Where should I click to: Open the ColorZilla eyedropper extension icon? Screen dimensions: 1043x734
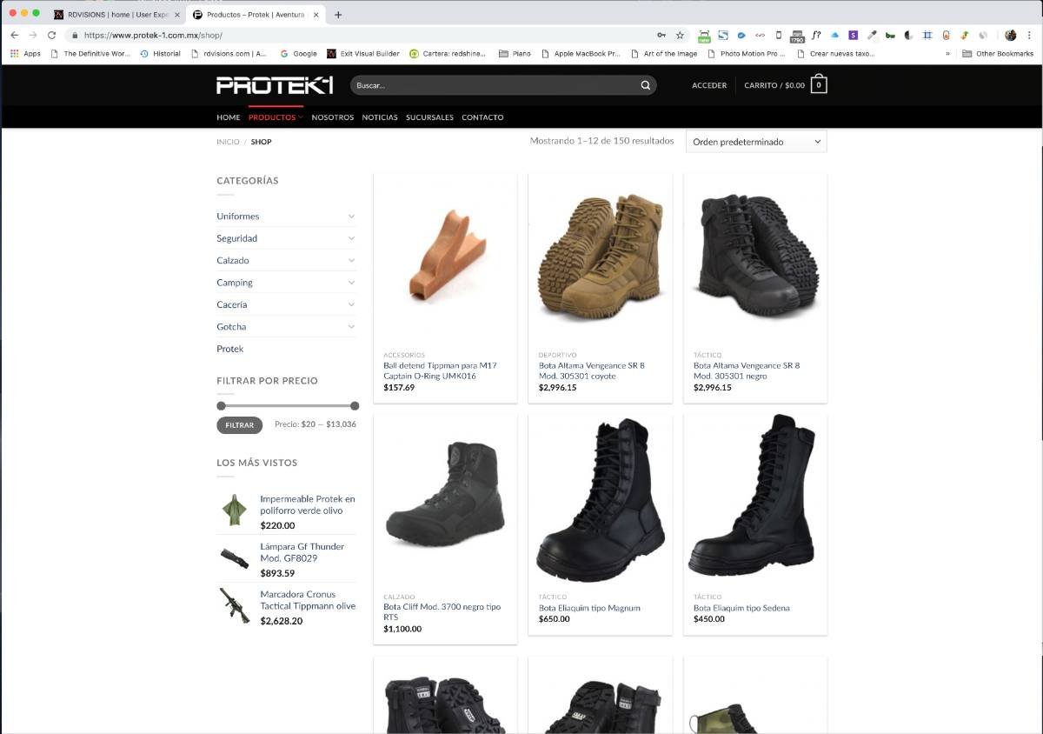coord(871,35)
